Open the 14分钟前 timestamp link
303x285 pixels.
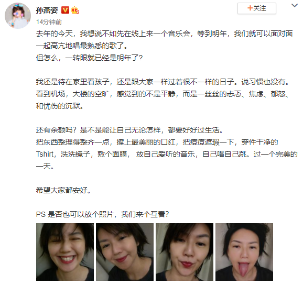click(x=49, y=22)
